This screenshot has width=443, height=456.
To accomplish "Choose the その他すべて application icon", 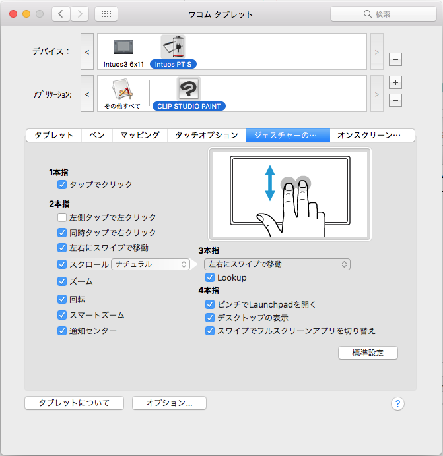I will 122,90.
